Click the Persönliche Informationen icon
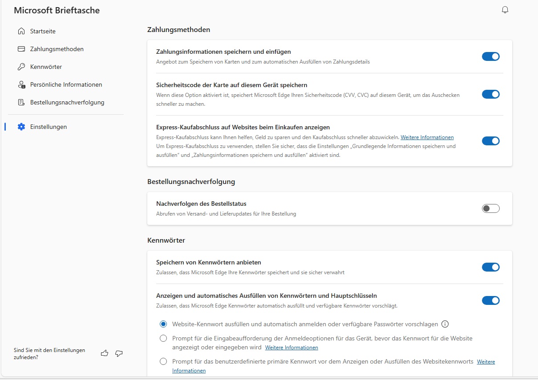538x380 pixels. (x=21, y=84)
